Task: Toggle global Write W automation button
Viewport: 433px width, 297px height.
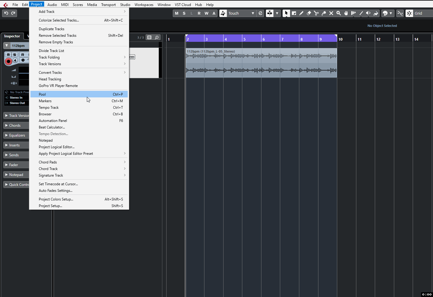Action: pos(207,13)
